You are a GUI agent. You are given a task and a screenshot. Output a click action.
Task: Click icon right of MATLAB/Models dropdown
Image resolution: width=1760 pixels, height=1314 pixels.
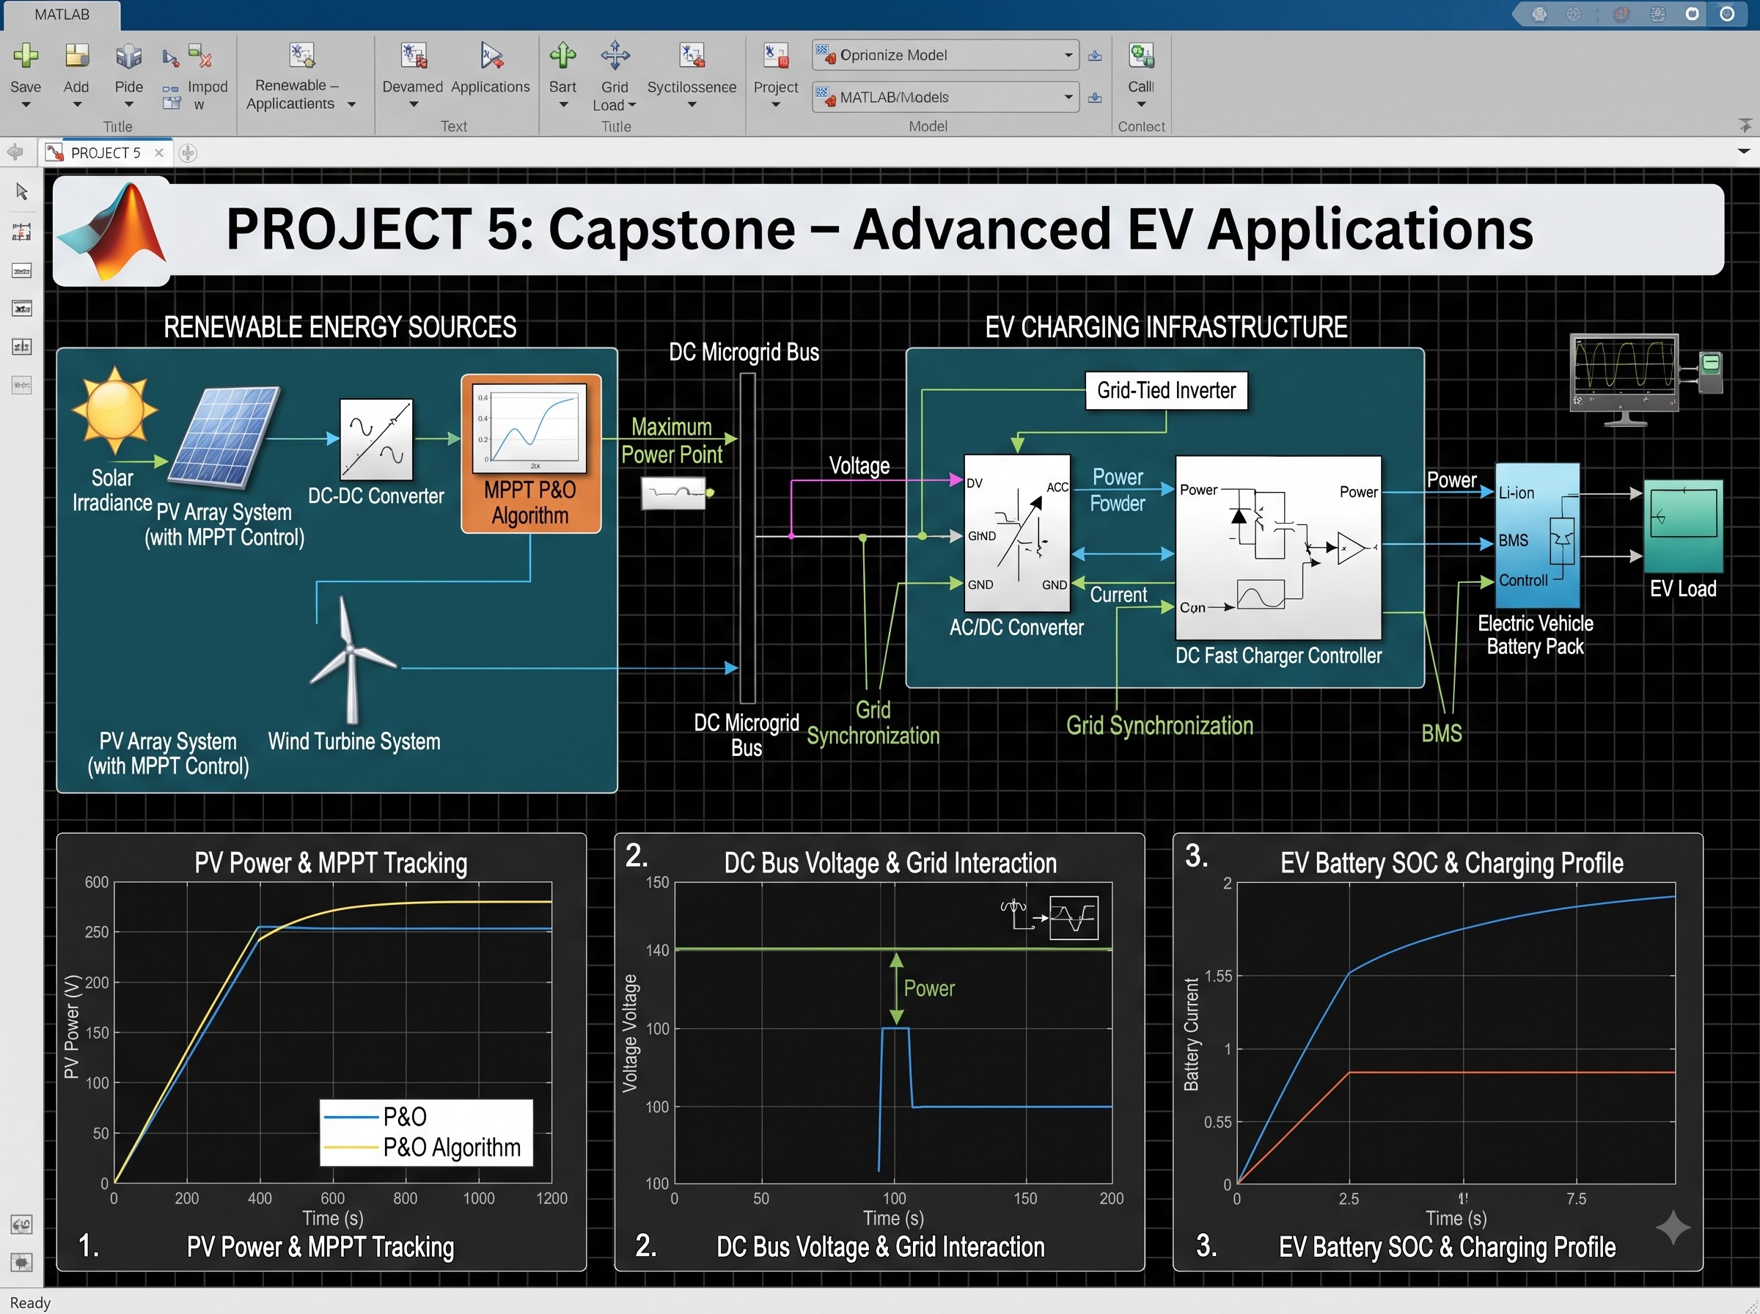pos(1095,98)
